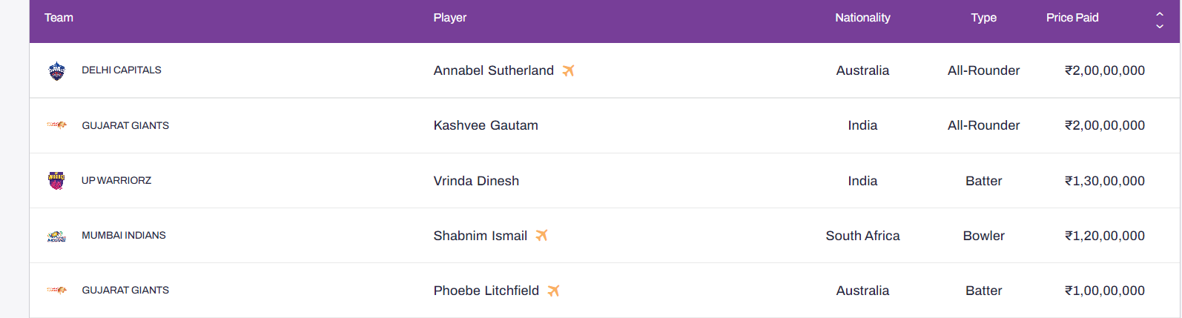Click Gujarat Giants logo beside Kashvee Gautam
This screenshot has height=318, width=1182.
[56, 125]
